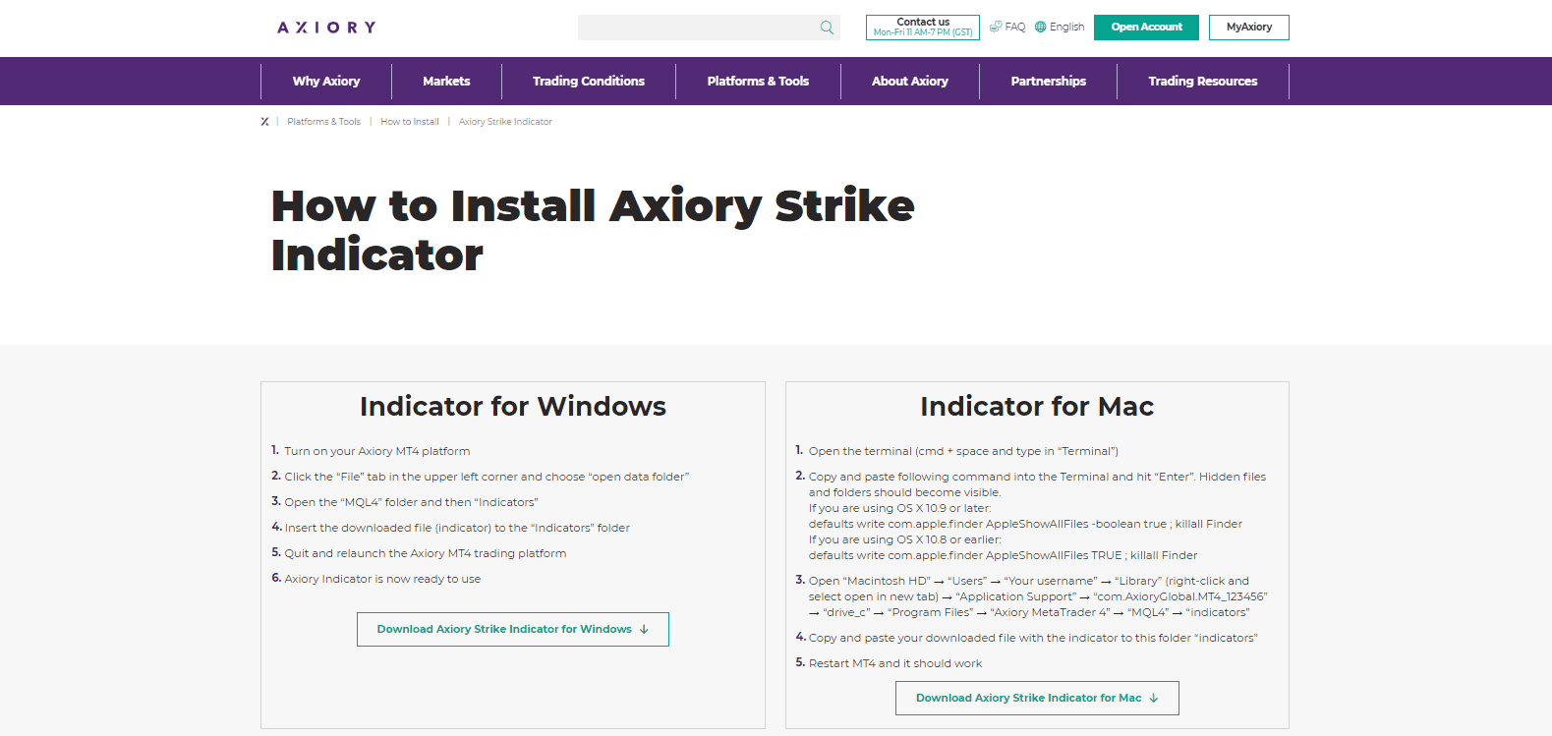Click the Axiory logo
Image resolution: width=1552 pixels, height=736 pixels.
click(x=326, y=28)
